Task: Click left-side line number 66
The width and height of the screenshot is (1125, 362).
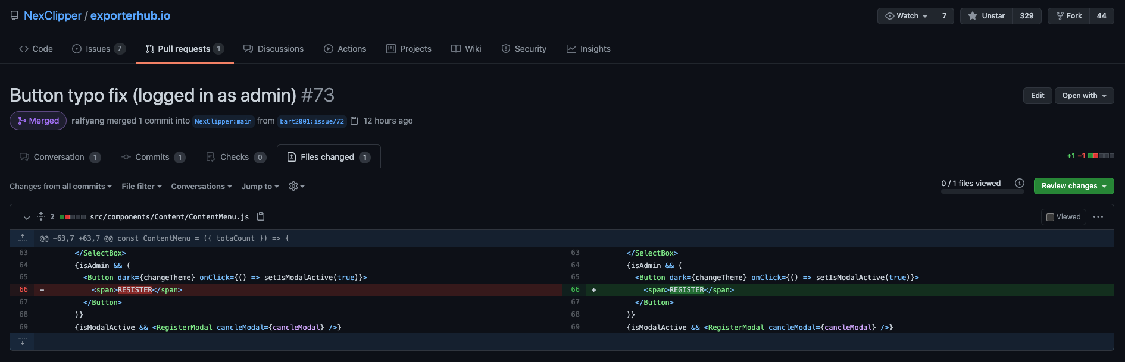Action: [x=23, y=289]
